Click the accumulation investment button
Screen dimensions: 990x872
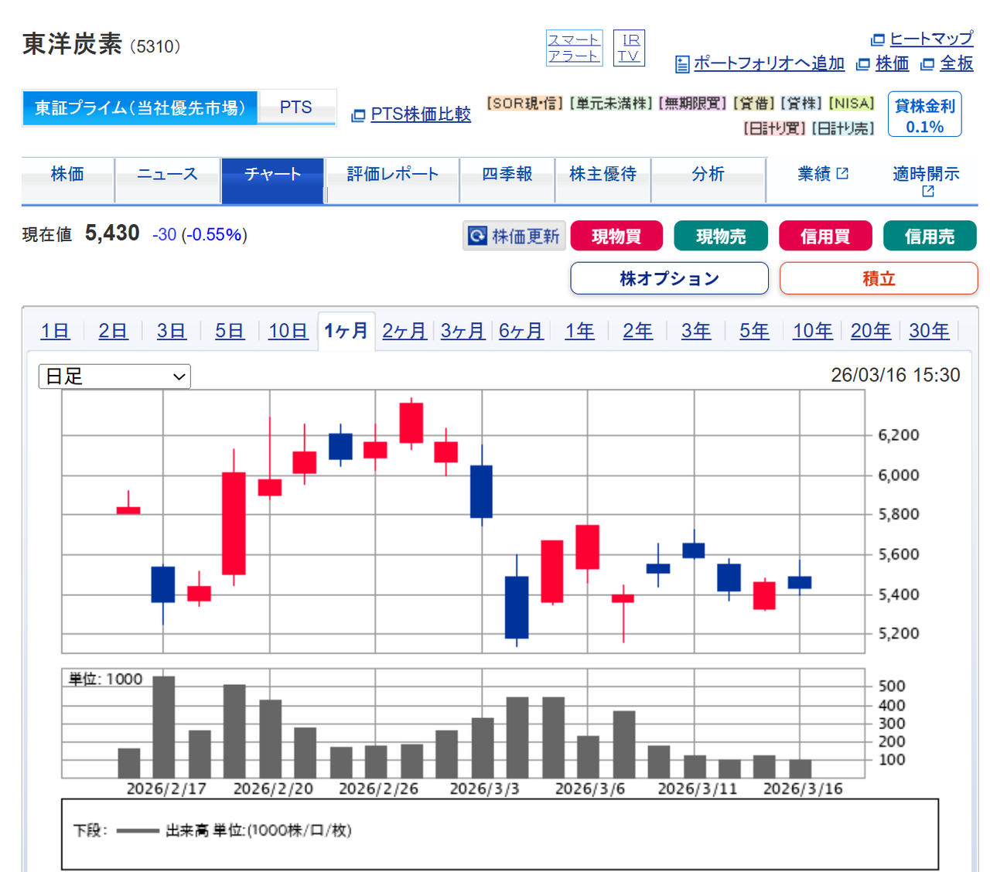[878, 278]
